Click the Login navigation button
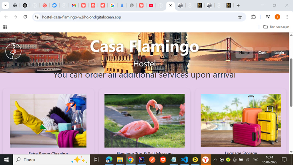Viewport: 293px width, 165px height. tap(279, 52)
